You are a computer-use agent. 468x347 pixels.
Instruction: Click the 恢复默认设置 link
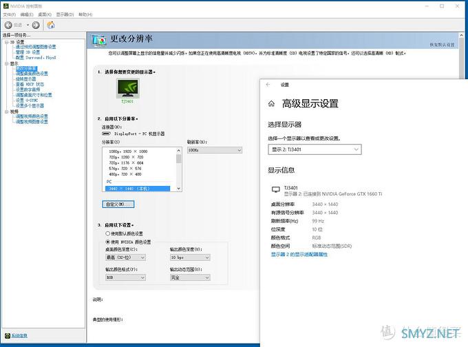tap(442, 45)
